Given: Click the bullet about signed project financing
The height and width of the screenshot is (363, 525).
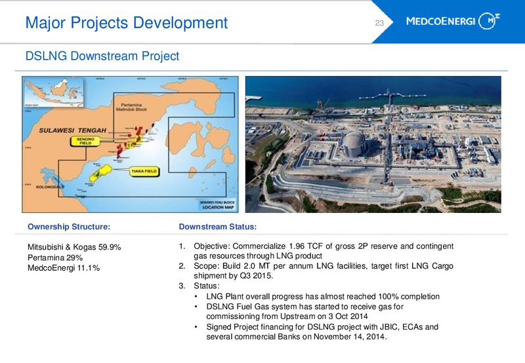Looking at the screenshot, I should (x=318, y=332).
